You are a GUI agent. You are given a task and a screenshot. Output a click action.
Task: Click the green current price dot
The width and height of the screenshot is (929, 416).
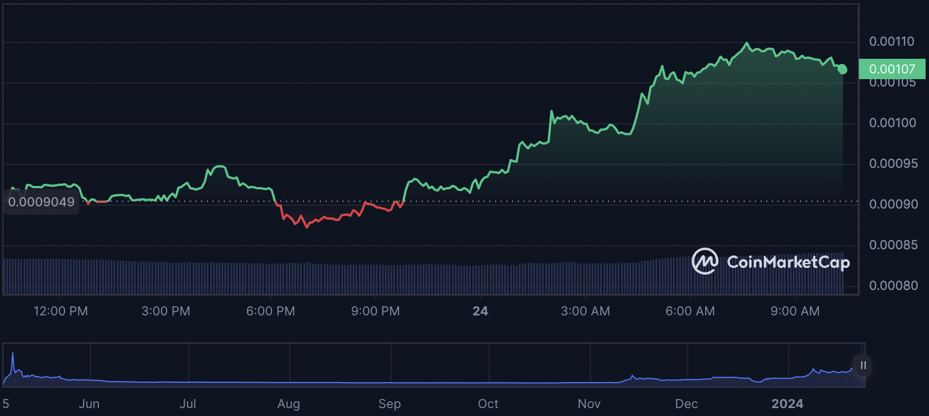[843, 70]
